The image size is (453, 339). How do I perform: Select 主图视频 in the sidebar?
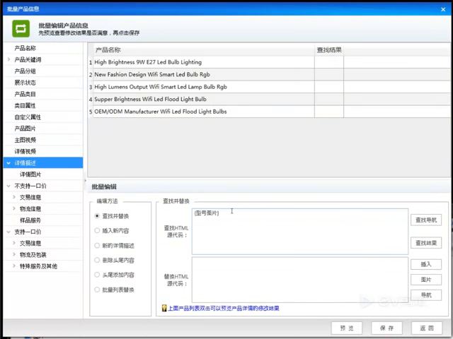[25, 140]
